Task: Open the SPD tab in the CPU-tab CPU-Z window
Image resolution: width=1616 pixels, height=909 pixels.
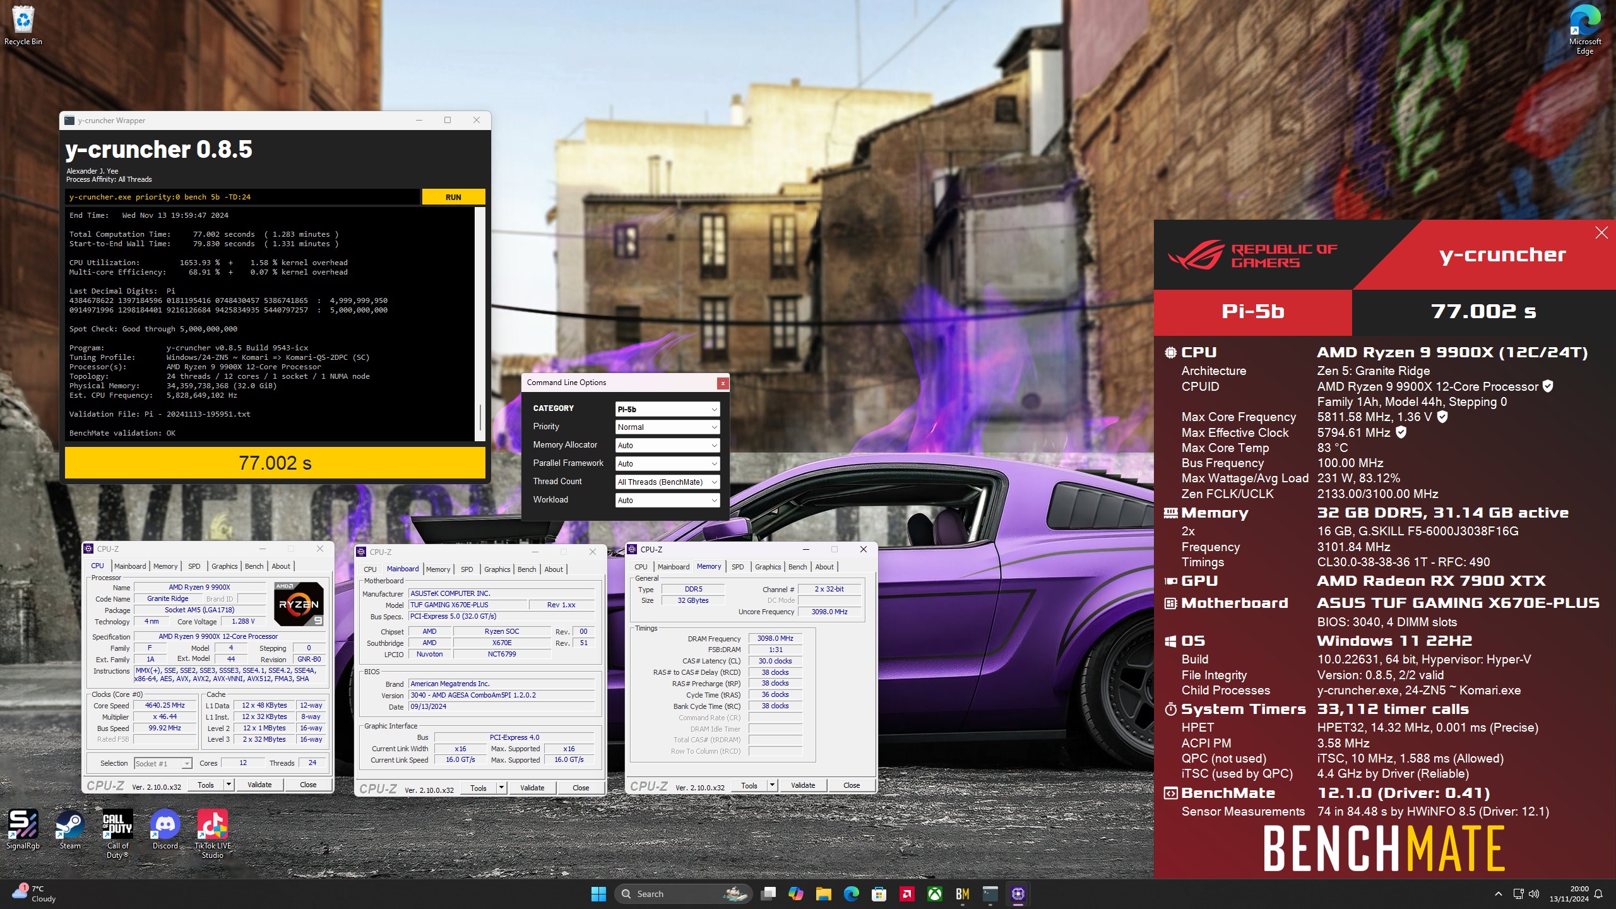Action: coord(194,566)
